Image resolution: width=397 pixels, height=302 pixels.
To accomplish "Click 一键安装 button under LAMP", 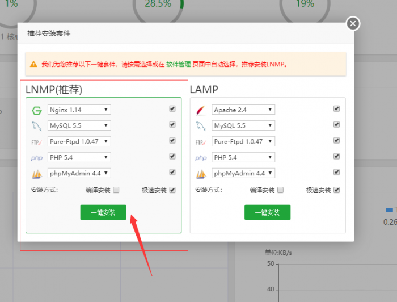I will pos(267,212).
